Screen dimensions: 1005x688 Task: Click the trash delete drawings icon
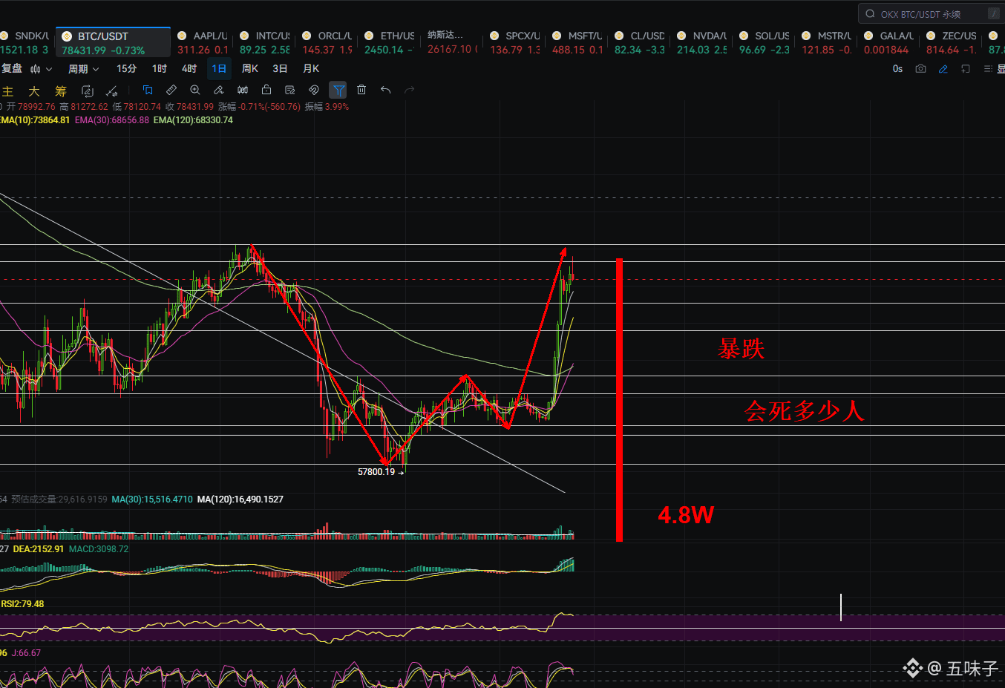coord(361,90)
